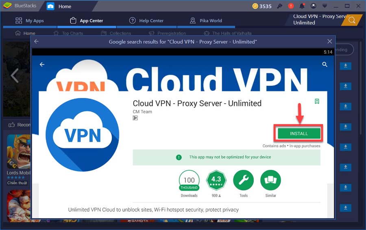The height and width of the screenshot is (230, 366).
Task: Open the red alert exclamation icon
Action: pyautogui.click(x=291, y=6)
